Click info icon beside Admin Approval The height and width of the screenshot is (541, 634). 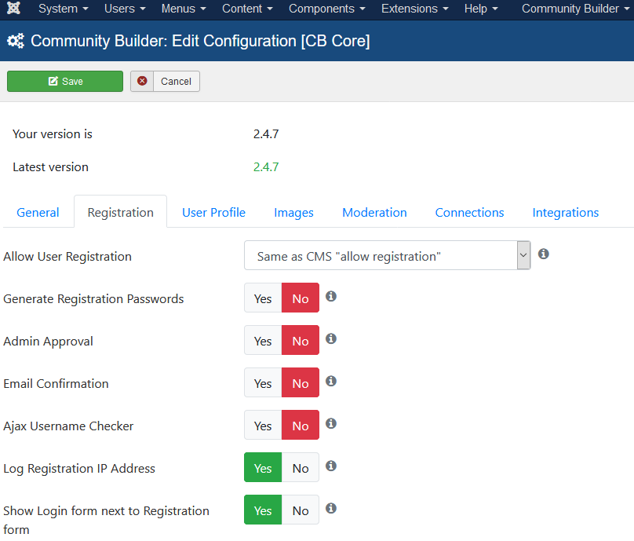pos(331,338)
